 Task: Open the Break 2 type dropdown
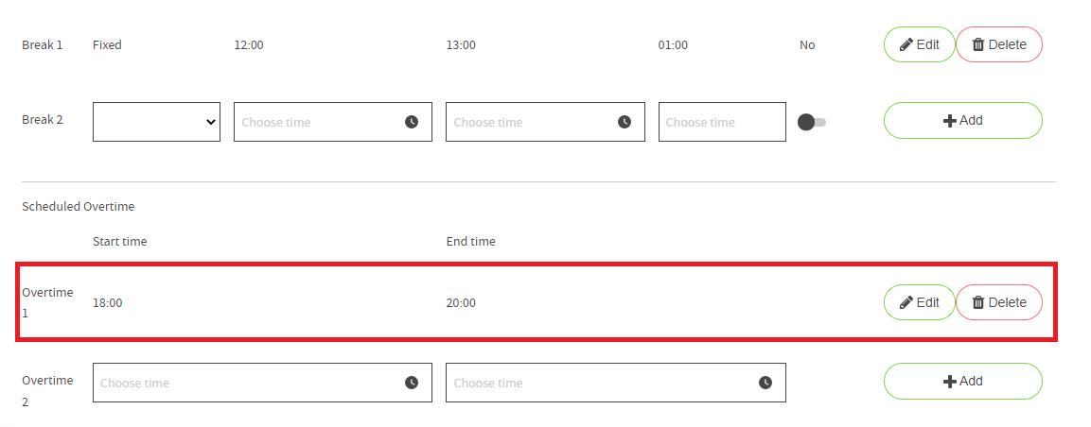[156, 122]
